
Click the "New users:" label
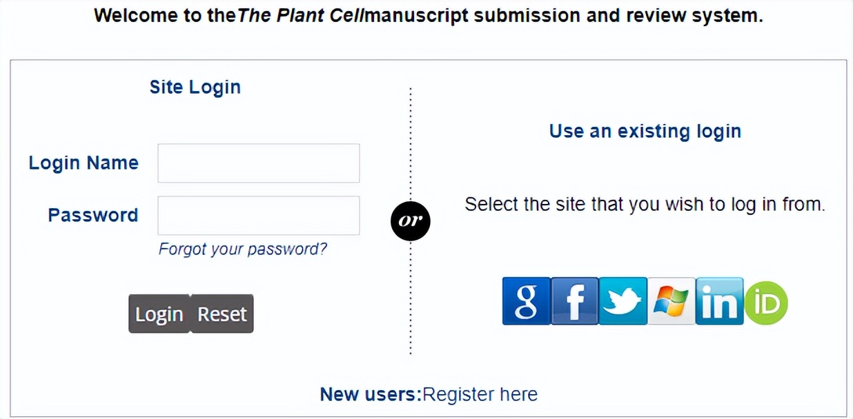[370, 394]
